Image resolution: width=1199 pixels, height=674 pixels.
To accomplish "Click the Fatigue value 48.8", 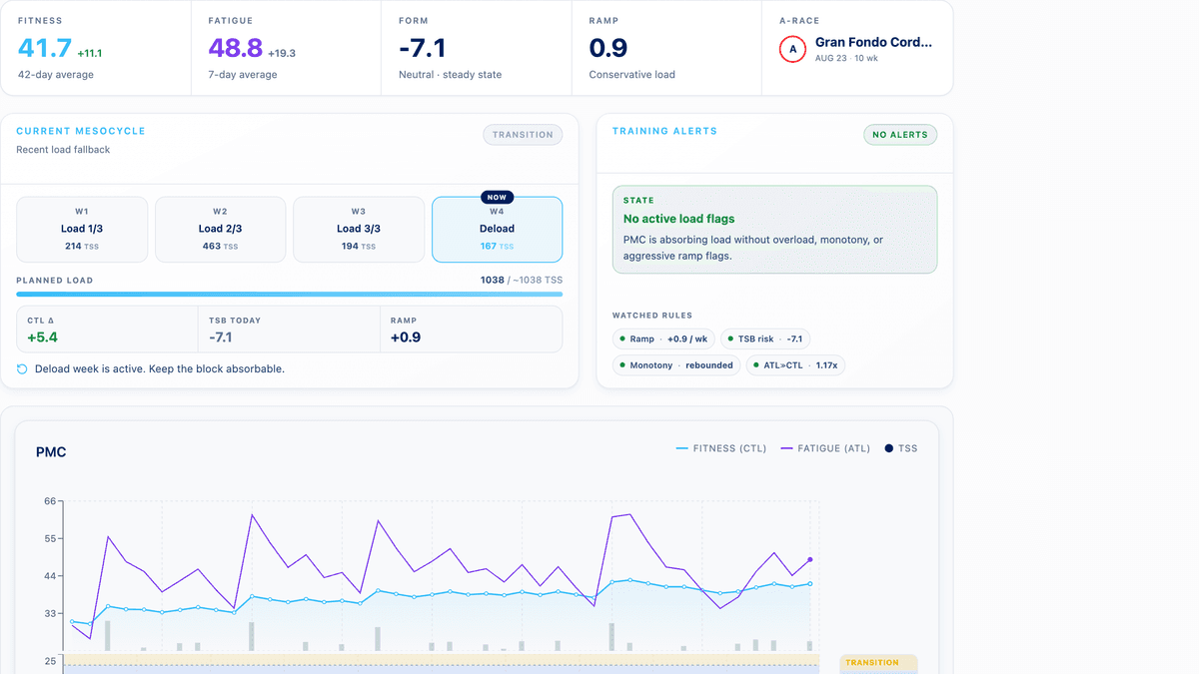I will (236, 48).
